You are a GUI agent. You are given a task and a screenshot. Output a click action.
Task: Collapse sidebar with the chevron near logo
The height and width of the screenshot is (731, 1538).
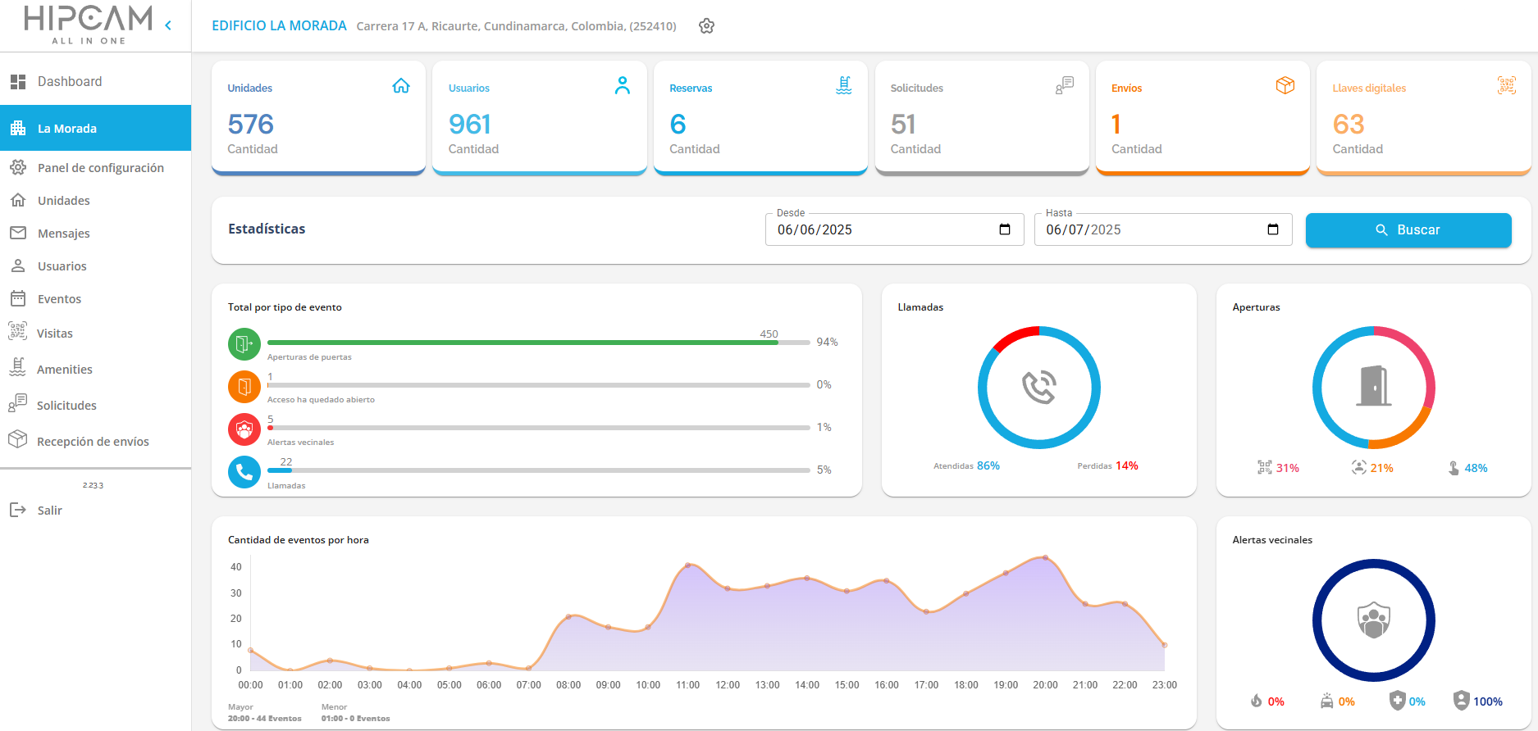pos(168,25)
